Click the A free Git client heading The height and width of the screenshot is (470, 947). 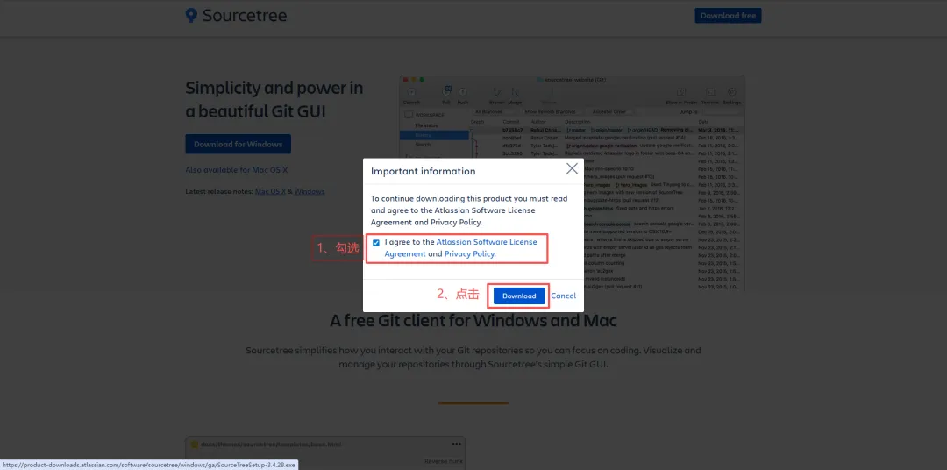(x=473, y=320)
